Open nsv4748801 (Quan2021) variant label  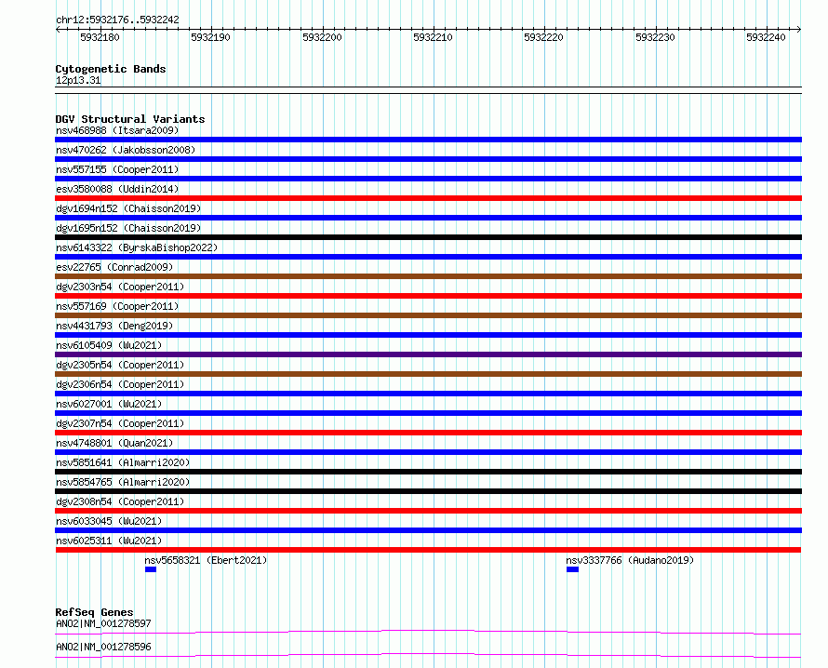(x=114, y=443)
